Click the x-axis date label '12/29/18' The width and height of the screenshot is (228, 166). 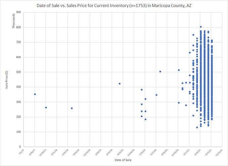click(87, 153)
